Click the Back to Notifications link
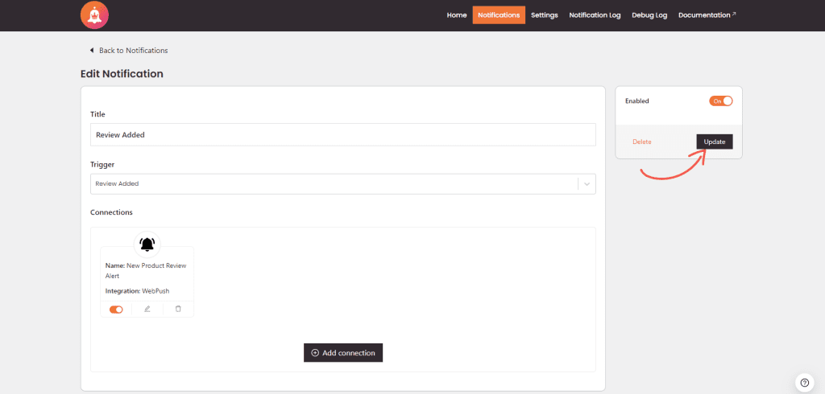Screen dimensions: 825x394 click(133, 51)
